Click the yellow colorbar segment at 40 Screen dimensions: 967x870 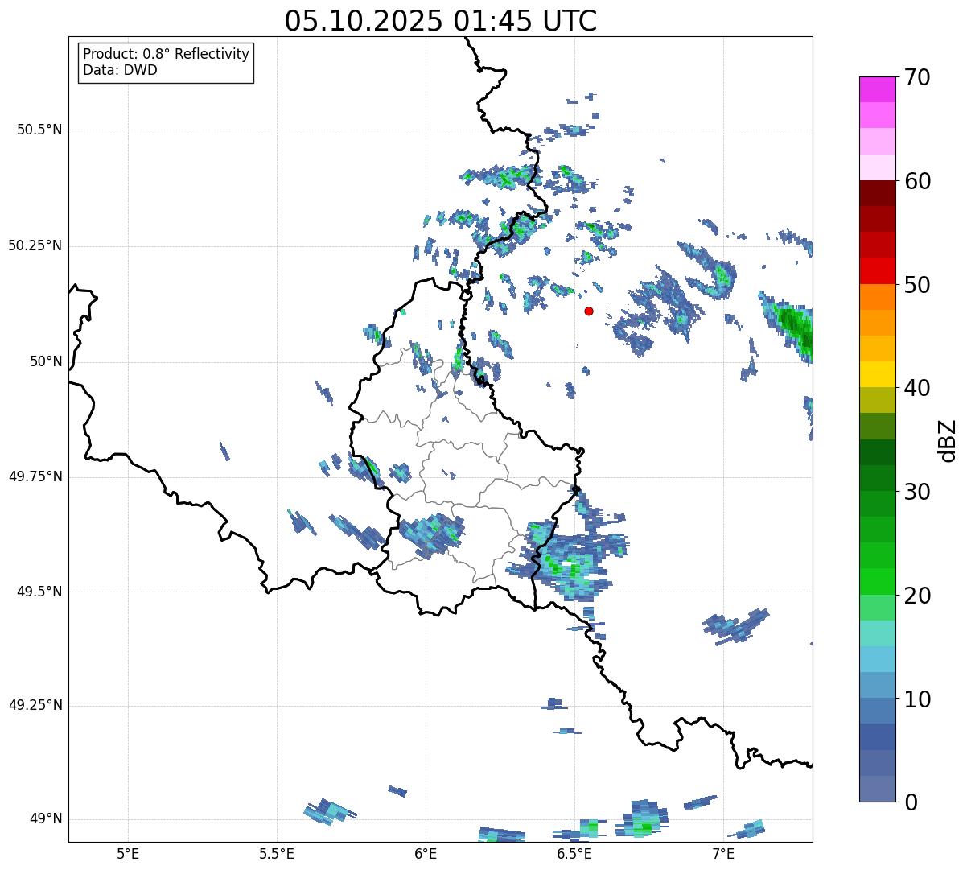pos(878,374)
